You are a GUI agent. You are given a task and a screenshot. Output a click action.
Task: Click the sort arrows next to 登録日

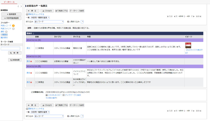[33, 33]
